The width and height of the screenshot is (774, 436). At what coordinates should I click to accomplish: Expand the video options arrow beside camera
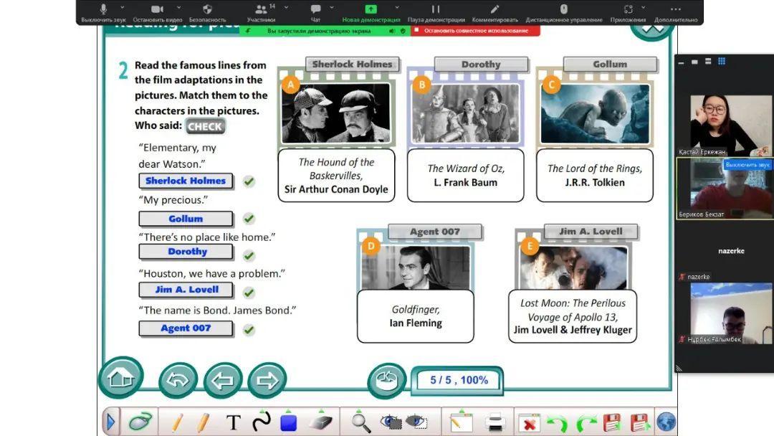[178, 7]
